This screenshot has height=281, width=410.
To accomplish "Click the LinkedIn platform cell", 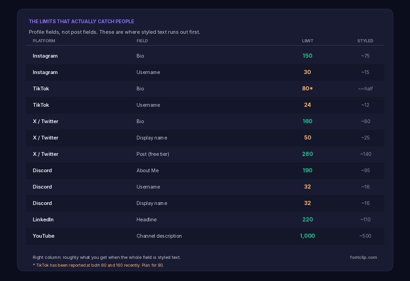I will point(43,220).
